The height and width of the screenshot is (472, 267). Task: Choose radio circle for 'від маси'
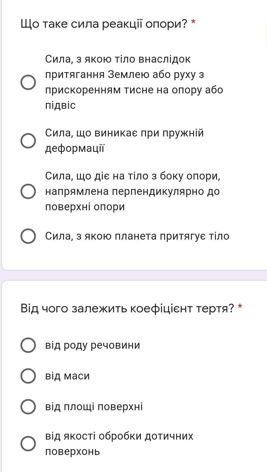[28, 376]
